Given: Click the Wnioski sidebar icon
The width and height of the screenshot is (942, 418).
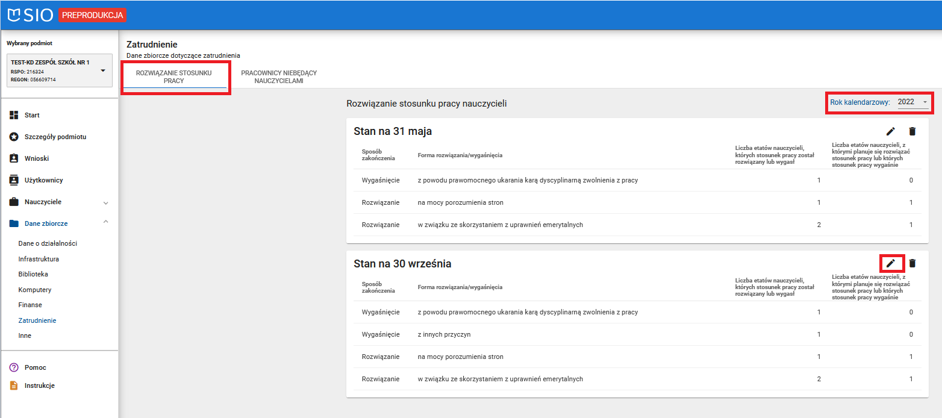Looking at the screenshot, I should coord(14,158).
